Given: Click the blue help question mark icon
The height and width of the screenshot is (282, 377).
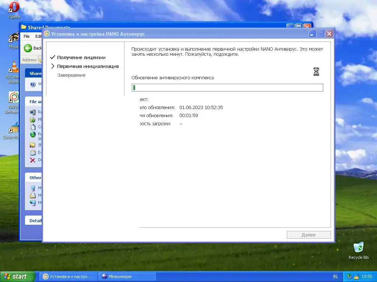Looking at the screenshot, I should [x=33, y=84].
